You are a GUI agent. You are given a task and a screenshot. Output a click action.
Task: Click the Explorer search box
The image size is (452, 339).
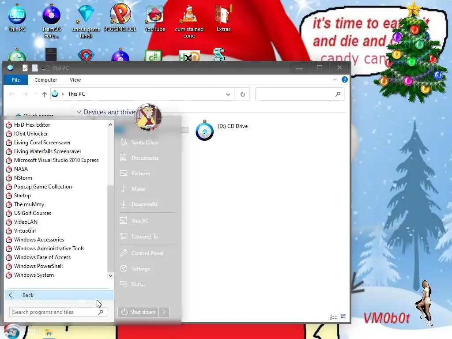300,94
